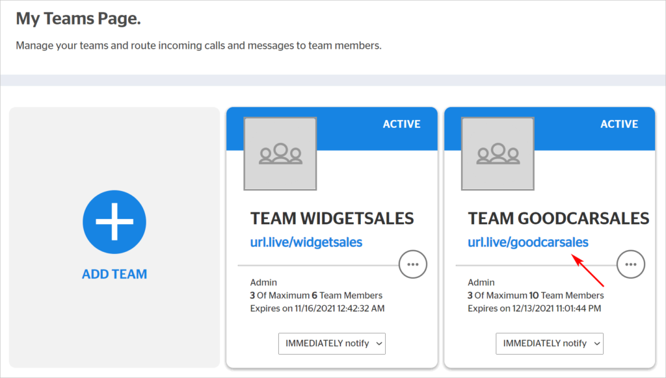Open the url.live/widgetsales link
The image size is (666, 378).
click(x=306, y=242)
